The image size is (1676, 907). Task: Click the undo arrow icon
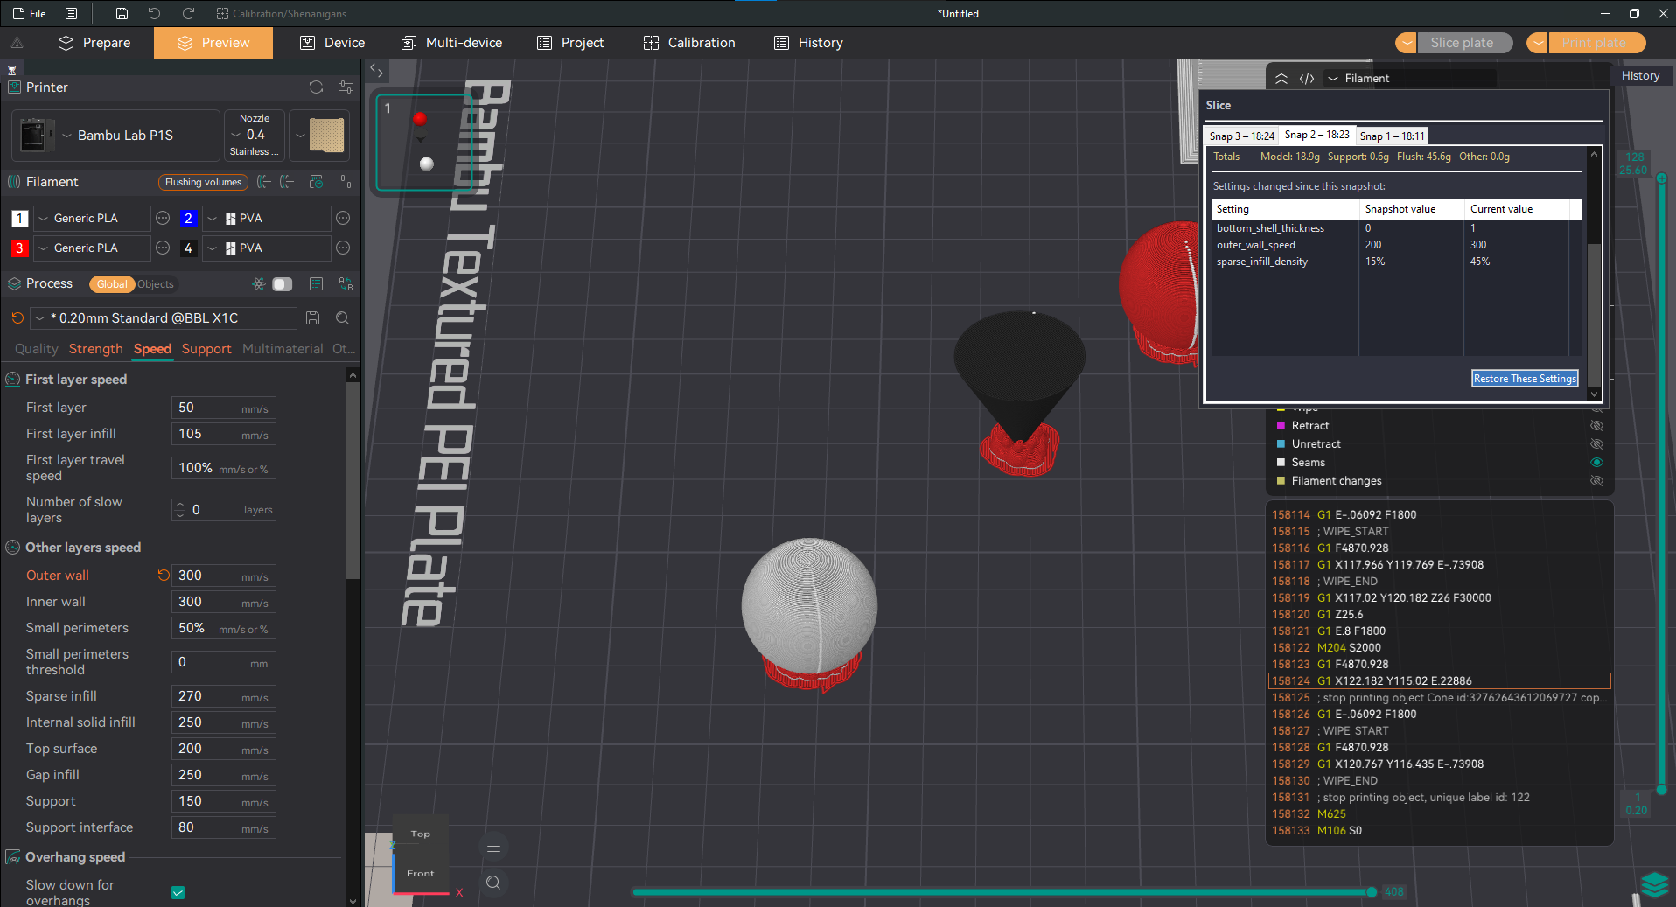pos(155,13)
